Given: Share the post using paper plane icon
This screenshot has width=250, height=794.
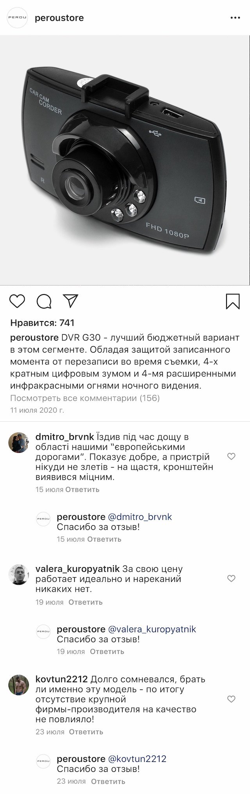Looking at the screenshot, I should tap(71, 301).
